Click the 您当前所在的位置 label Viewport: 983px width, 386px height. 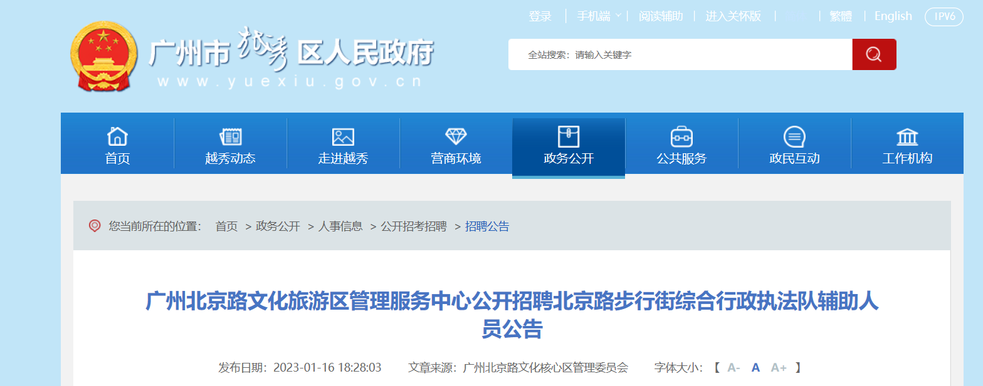(x=155, y=226)
